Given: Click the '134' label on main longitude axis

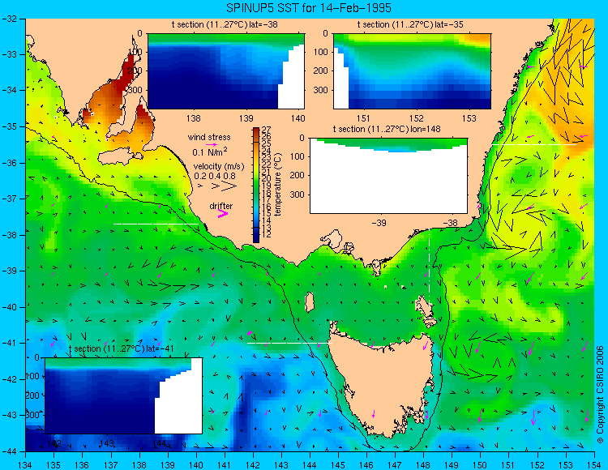Looking at the screenshot, I should click(x=26, y=465).
